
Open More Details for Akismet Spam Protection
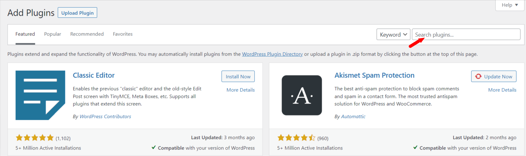pyautogui.click(x=502, y=90)
